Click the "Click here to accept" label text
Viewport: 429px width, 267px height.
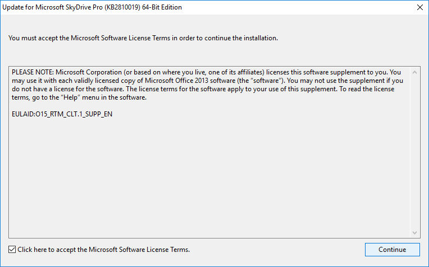pos(103,250)
